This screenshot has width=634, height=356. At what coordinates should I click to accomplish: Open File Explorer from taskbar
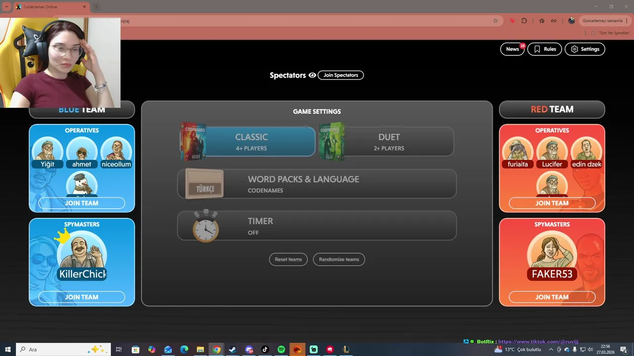pos(200,350)
